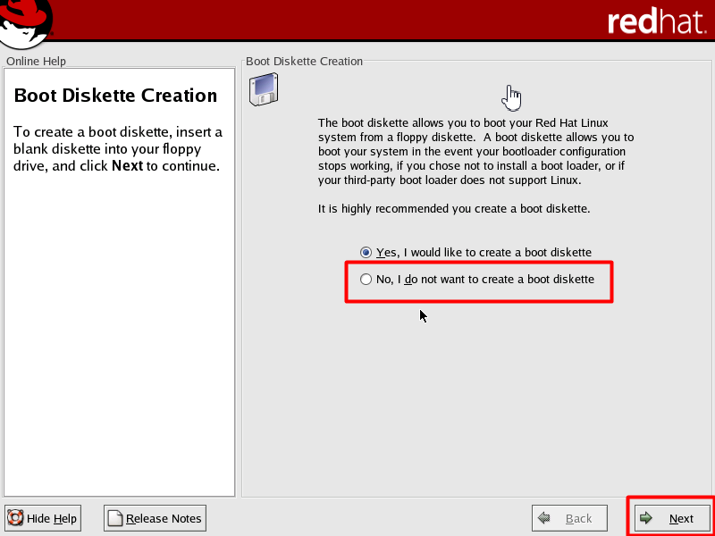Click help text about inserting a blank diskette
715x536 pixels.
[118, 148]
